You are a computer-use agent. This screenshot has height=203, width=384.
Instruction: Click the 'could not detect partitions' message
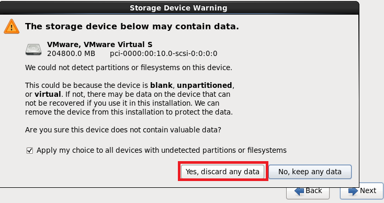coord(129,67)
